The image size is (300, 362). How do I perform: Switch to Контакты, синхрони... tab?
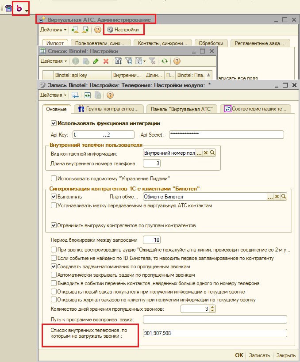click(163, 43)
